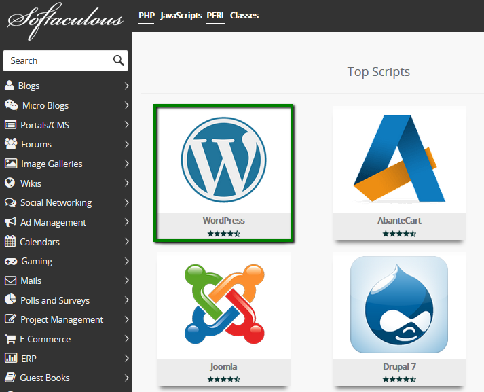This screenshot has height=392, width=484.
Task: Select the E-Commerce category label
Action: [x=45, y=339]
